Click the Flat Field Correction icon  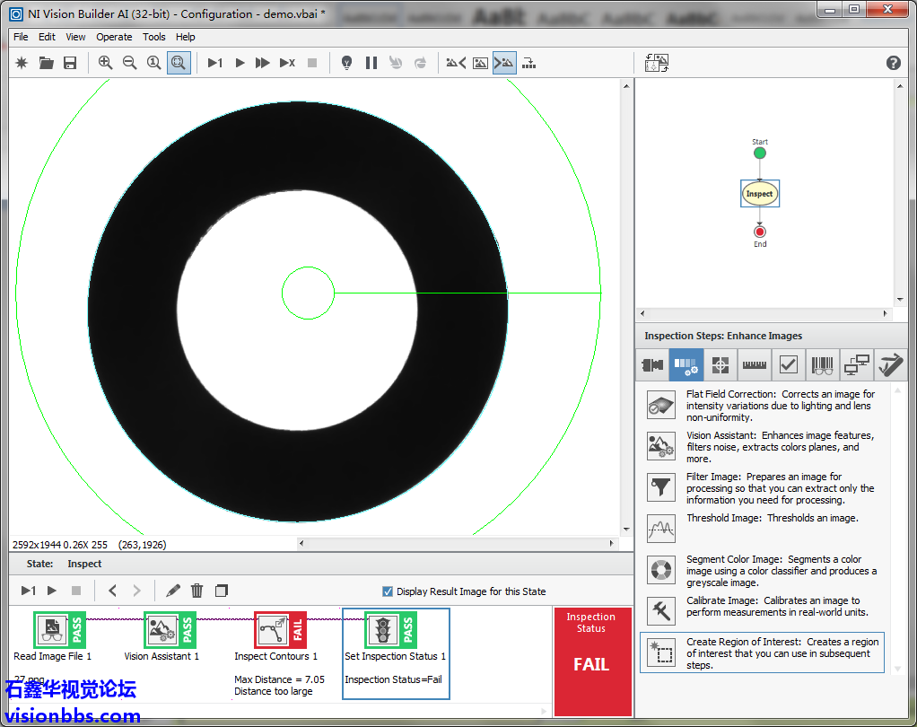661,405
